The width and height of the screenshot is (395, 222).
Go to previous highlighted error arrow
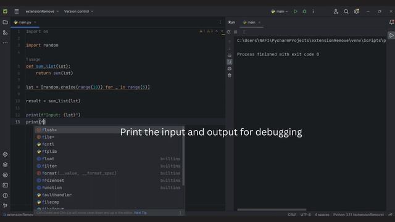point(217,31)
